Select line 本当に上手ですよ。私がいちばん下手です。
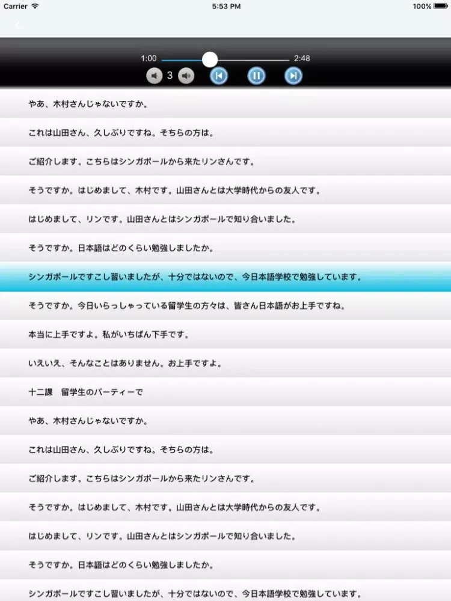Viewport: 451px width, 601px height. click(x=226, y=334)
